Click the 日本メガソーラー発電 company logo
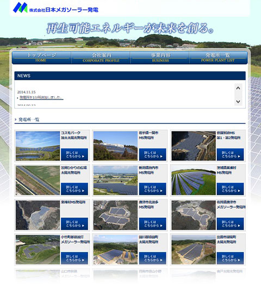 pyautogui.click(x=55, y=8)
